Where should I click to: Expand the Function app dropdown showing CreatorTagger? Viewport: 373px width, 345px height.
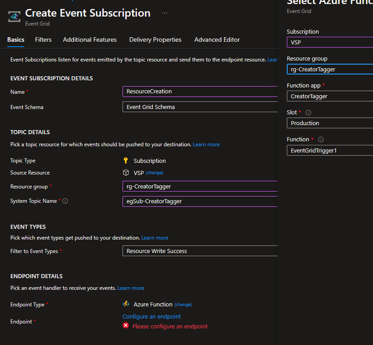(330, 96)
